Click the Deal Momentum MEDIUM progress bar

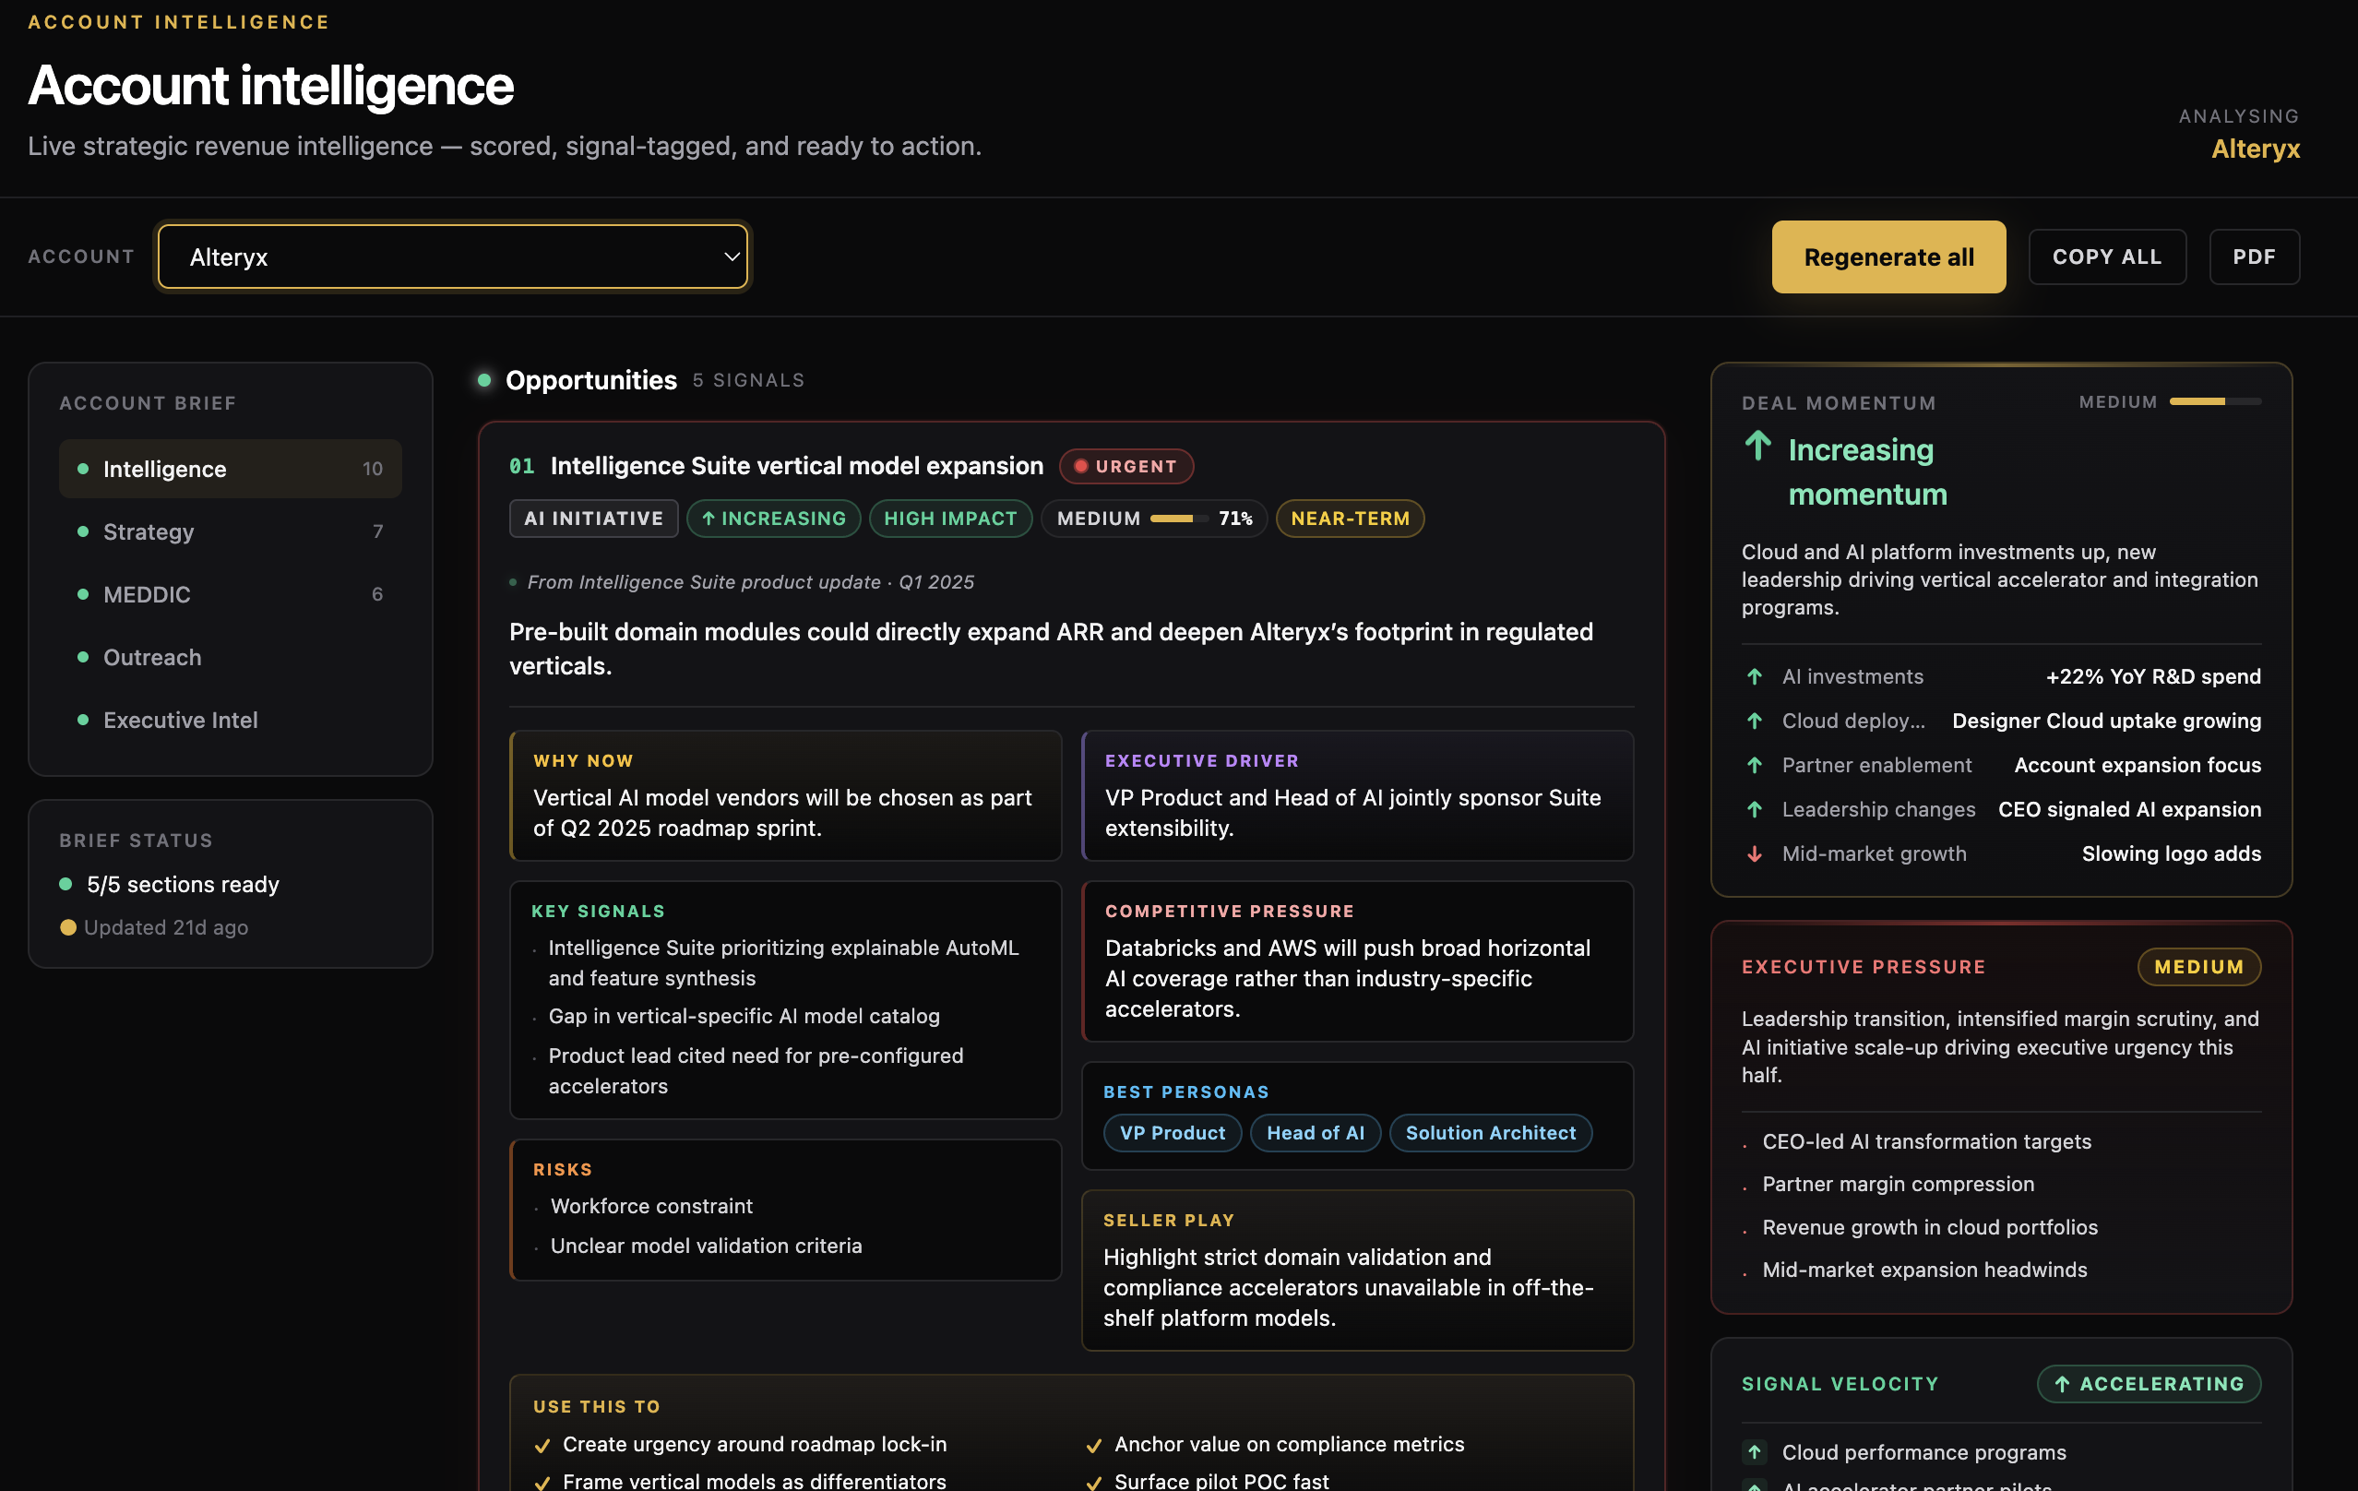[x=2215, y=401]
